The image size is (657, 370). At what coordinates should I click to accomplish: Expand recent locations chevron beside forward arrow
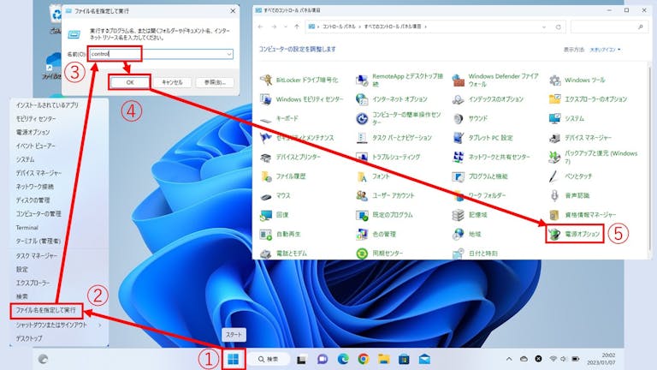click(286, 27)
